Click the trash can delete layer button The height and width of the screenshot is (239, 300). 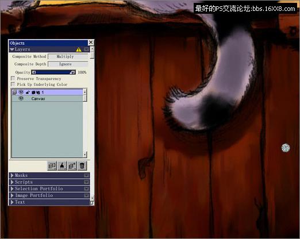click(82, 165)
